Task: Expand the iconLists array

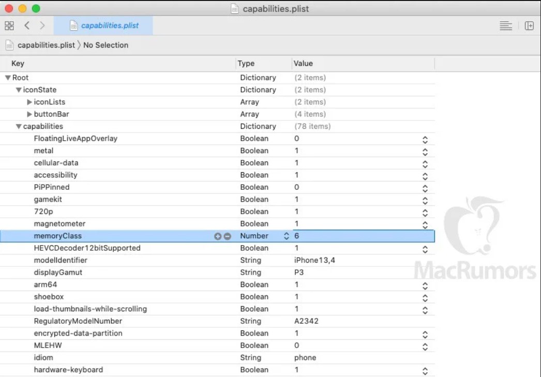Action: (29, 102)
